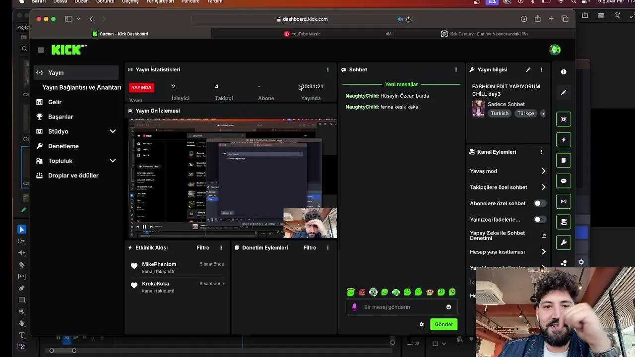Edit stream info with pencil icon
This screenshot has width=635, height=357.
[x=528, y=70]
